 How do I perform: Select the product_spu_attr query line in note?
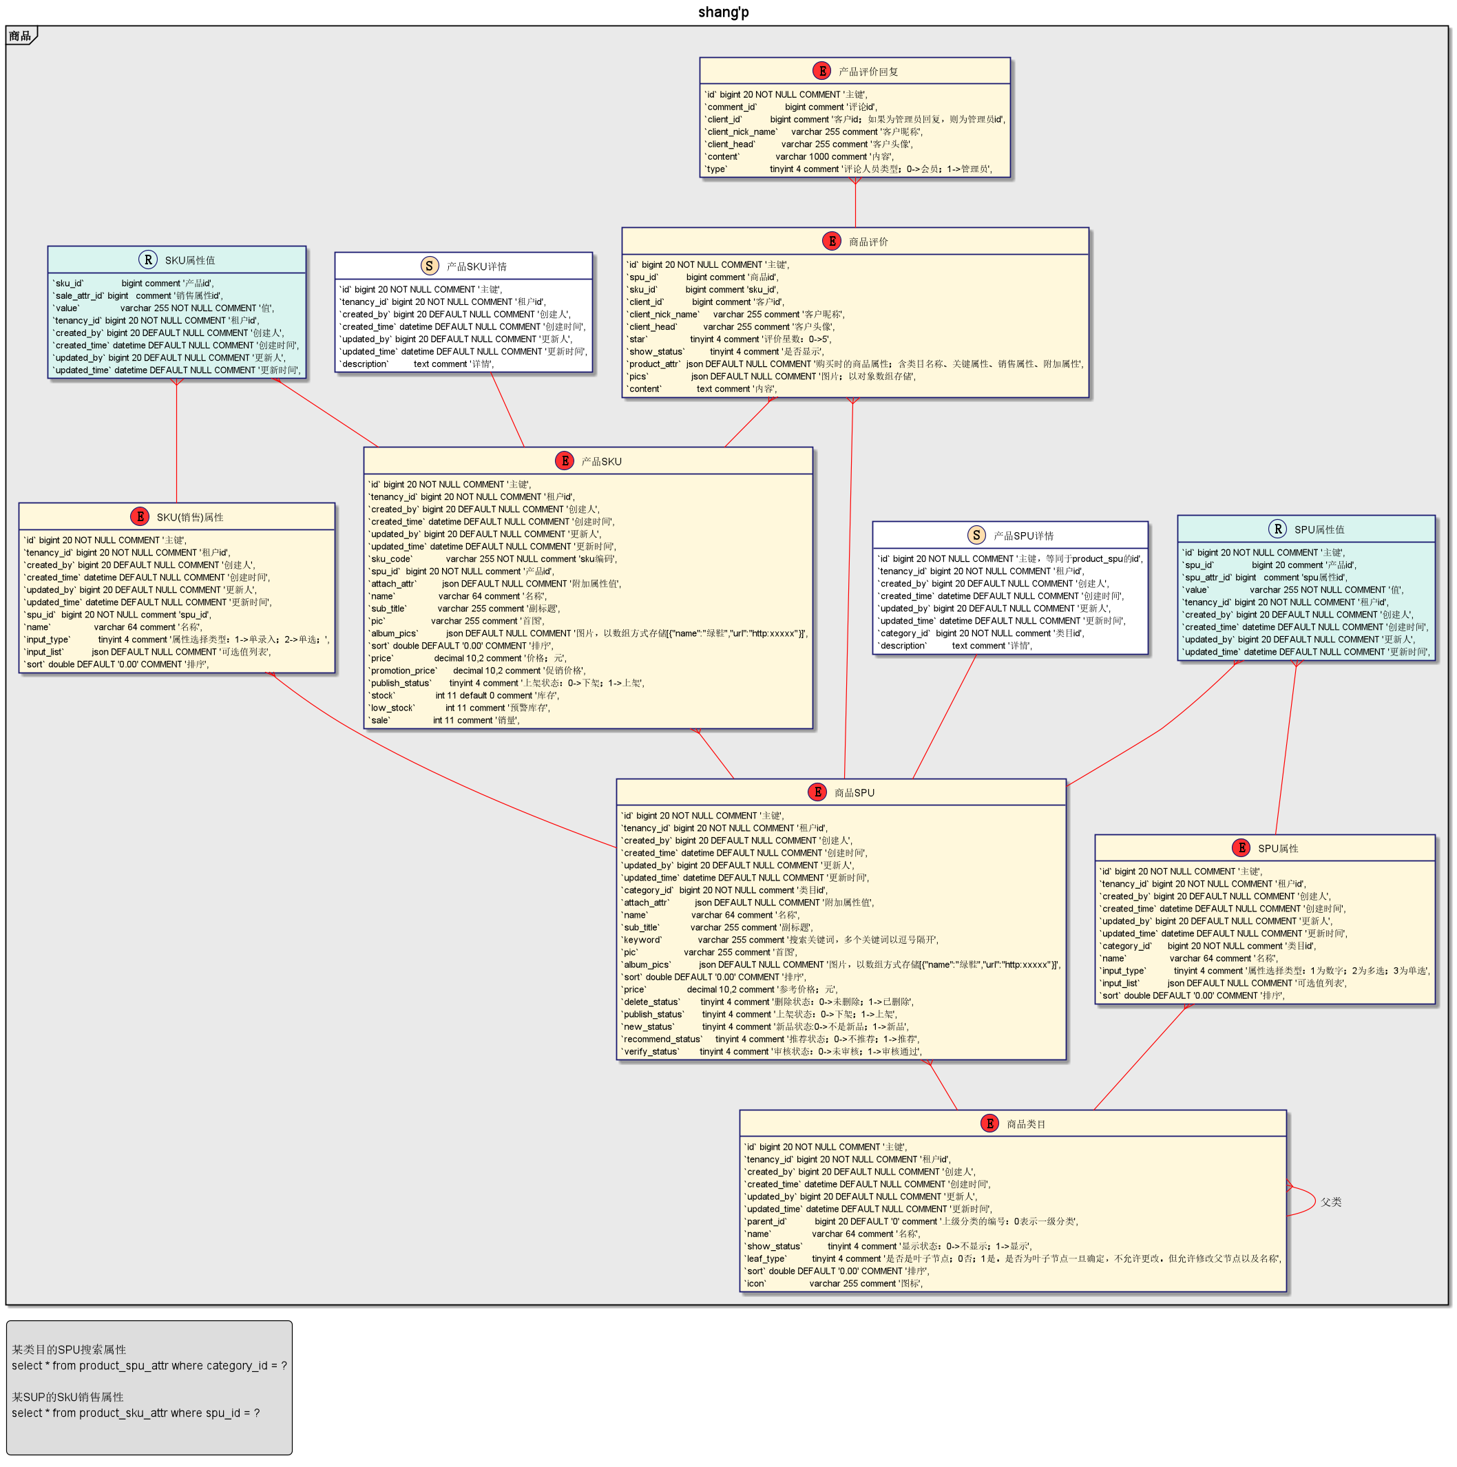tap(149, 1365)
